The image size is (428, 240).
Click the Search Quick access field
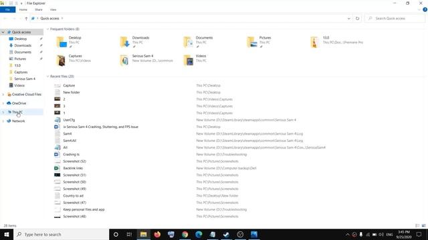pos(395,19)
